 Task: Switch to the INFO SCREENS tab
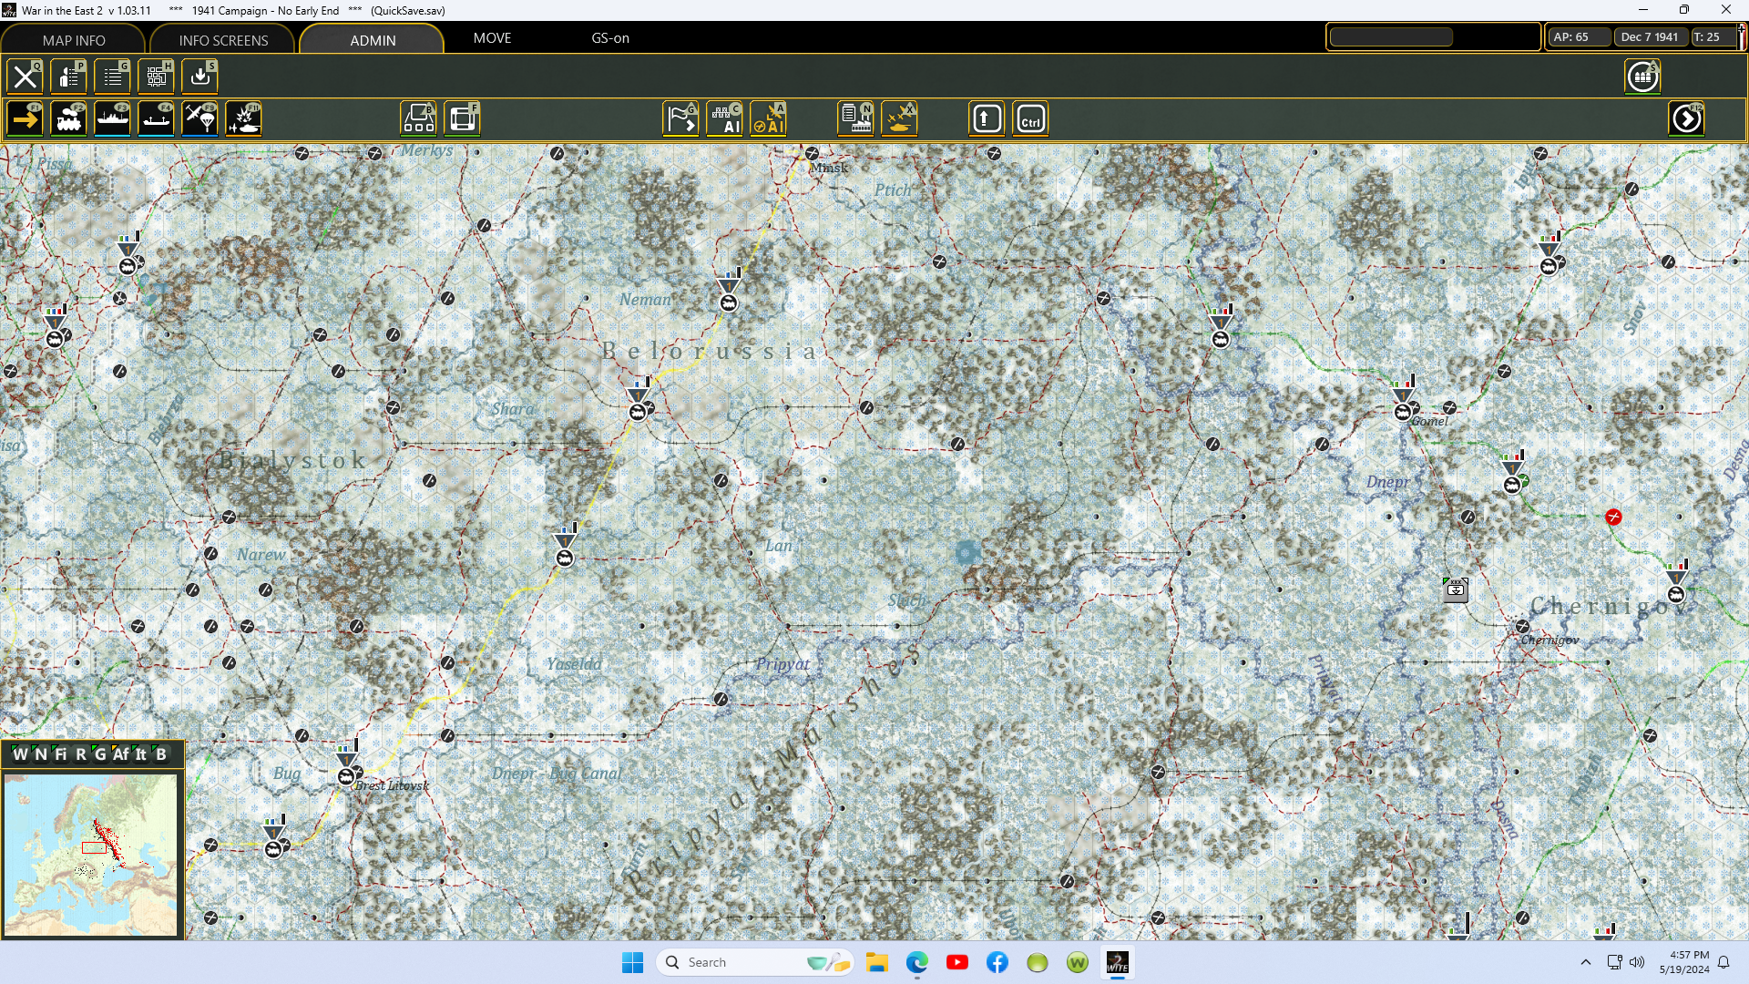[223, 40]
